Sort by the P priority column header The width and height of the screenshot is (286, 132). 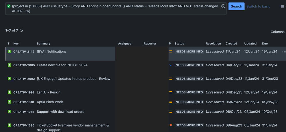point(170,44)
